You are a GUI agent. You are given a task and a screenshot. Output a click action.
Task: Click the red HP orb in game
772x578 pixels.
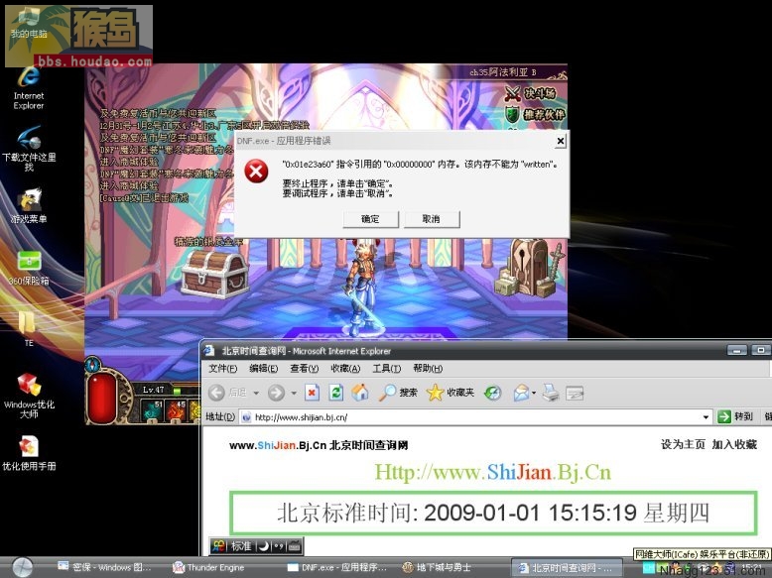click(x=102, y=397)
